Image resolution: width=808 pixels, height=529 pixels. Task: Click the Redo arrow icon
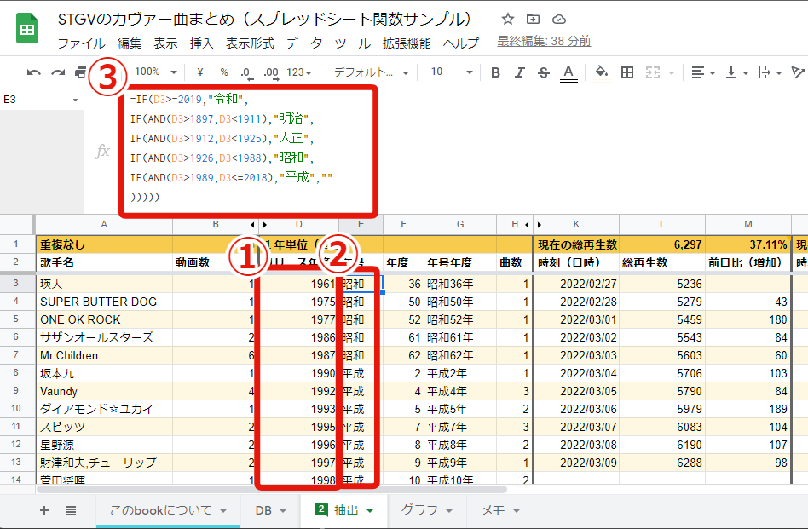pyautogui.click(x=58, y=72)
